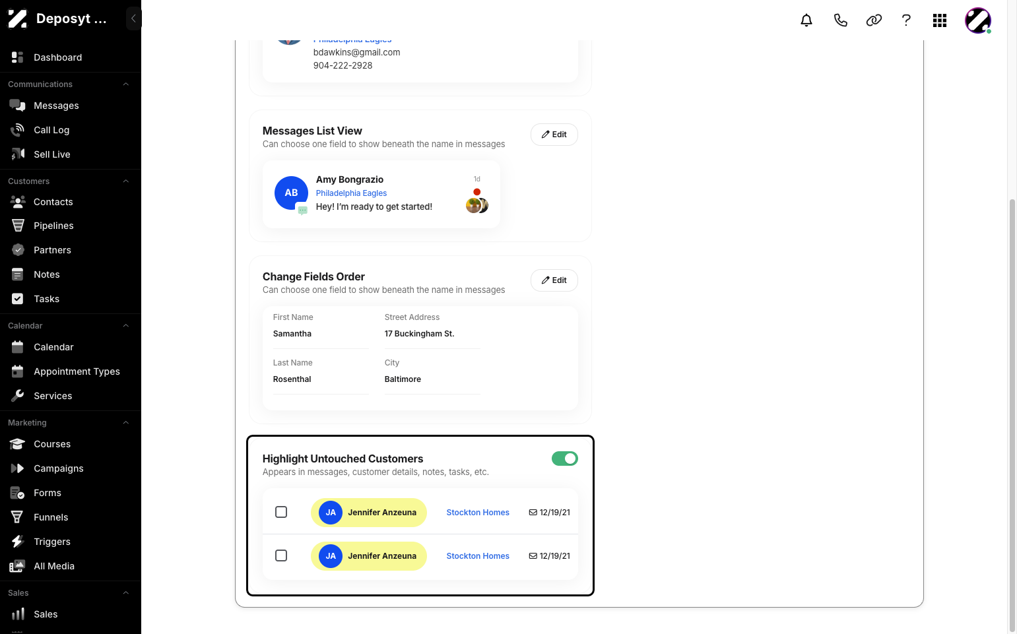This screenshot has height=634, width=1017.
Task: Check the second Jennifer Anzeuna row checkbox
Action: pos(281,555)
